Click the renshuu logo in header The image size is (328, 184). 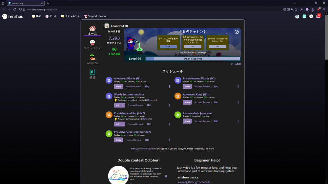click(13, 16)
